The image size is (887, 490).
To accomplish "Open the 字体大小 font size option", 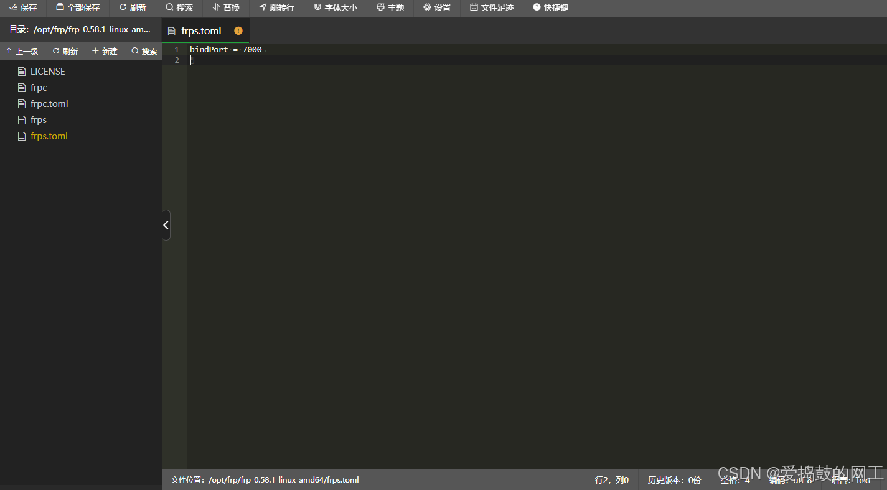I will pos(336,7).
